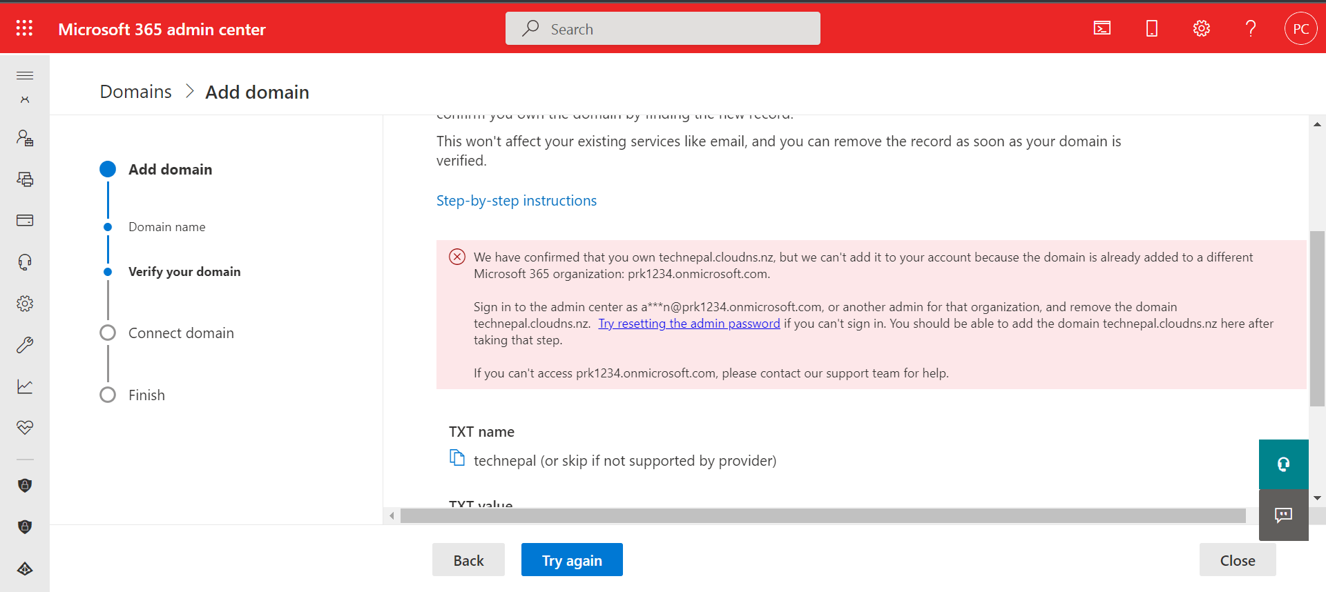The width and height of the screenshot is (1326, 592).
Task: Go to the Domains breadcrumb
Action: click(135, 92)
